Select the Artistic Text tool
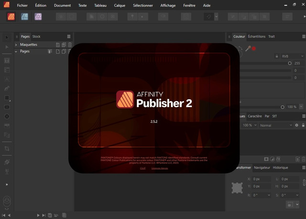 (x=7, y=79)
